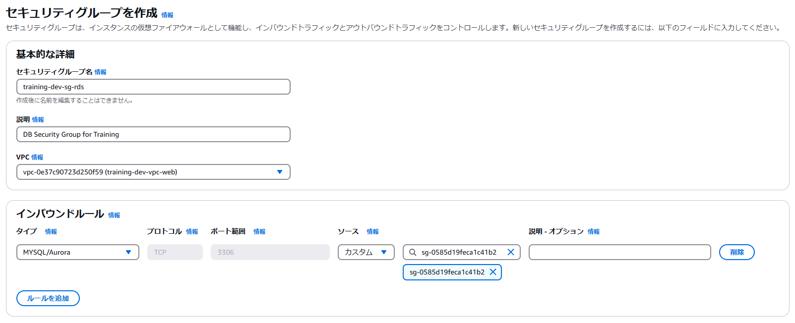Click the description field with DB Security Group
This screenshot has height=323, width=795.
(x=153, y=134)
